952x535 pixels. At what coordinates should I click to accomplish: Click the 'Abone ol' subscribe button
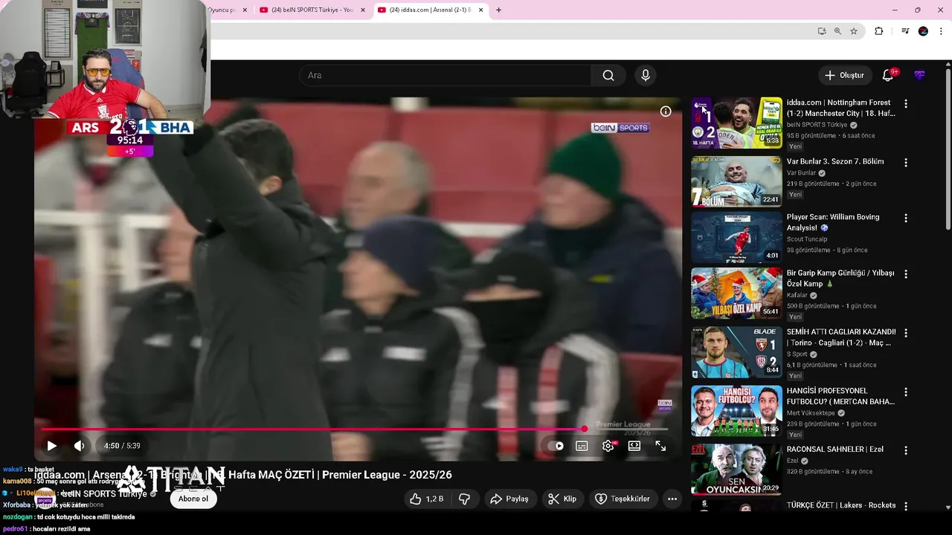193,499
